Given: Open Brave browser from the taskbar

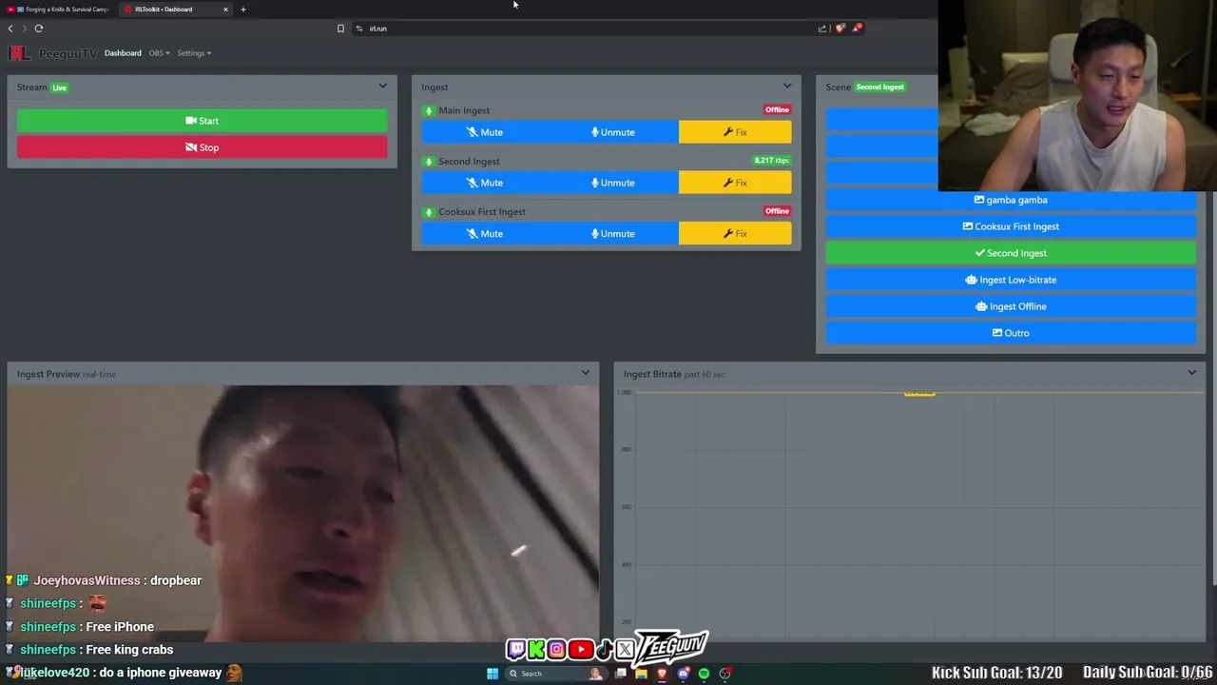Looking at the screenshot, I should click(663, 674).
